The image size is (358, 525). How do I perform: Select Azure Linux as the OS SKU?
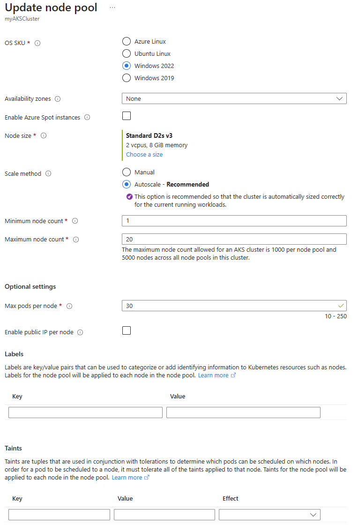click(126, 41)
